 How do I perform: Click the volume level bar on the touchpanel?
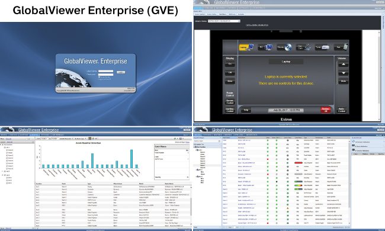pos(336,72)
